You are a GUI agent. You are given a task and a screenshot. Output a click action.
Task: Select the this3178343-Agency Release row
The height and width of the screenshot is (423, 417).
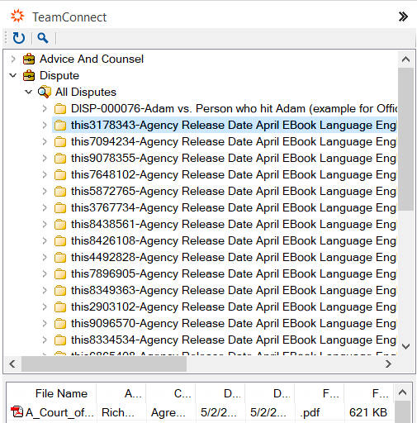coord(225,125)
